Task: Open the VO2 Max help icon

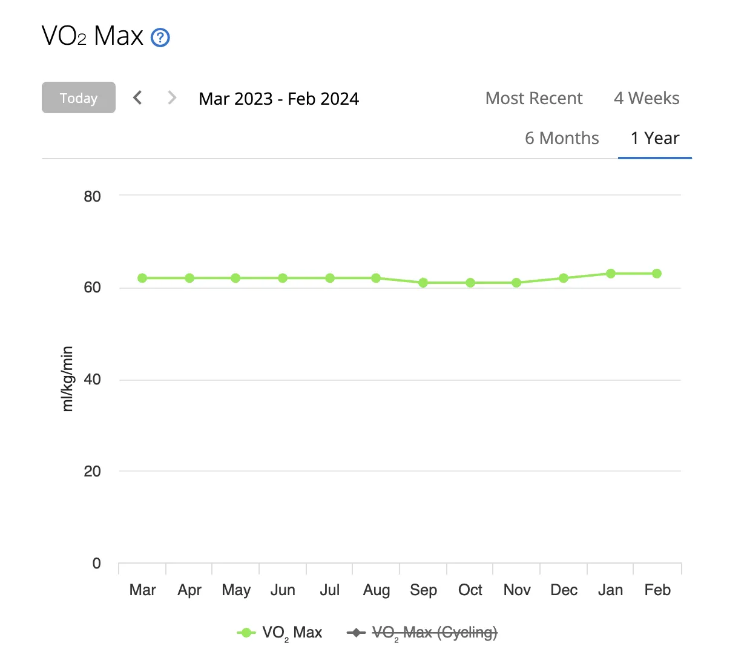Action: point(160,38)
